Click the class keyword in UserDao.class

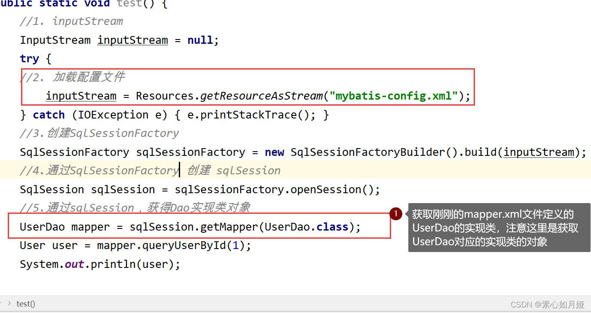click(332, 227)
